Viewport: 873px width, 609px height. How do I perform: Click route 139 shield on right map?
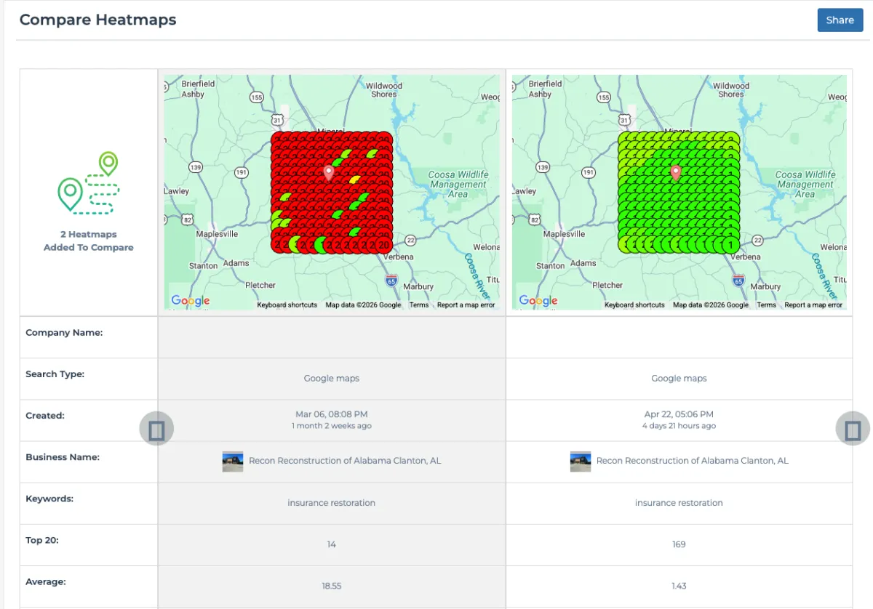(543, 167)
